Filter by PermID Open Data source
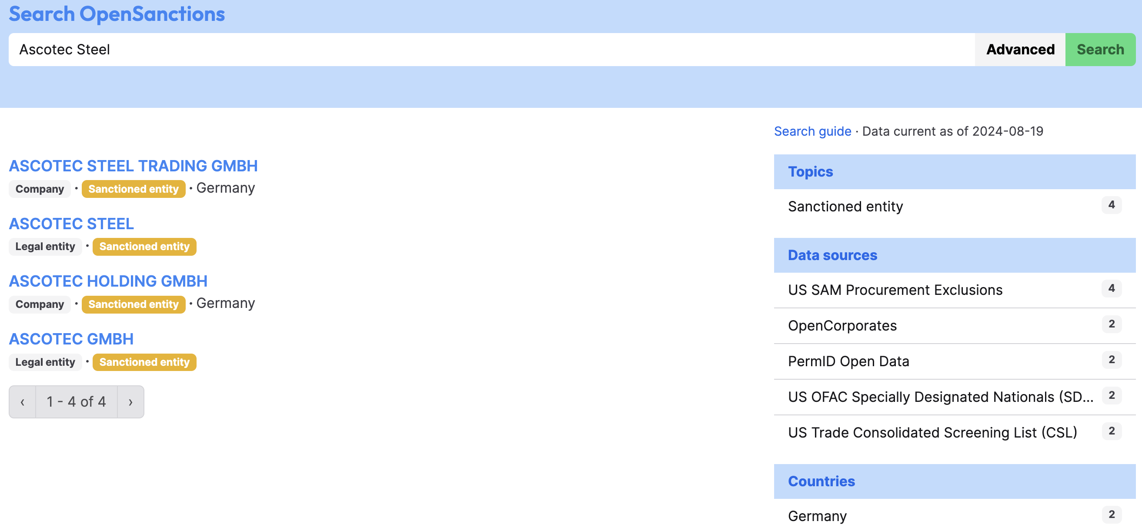Image resolution: width=1142 pixels, height=528 pixels. point(955,361)
